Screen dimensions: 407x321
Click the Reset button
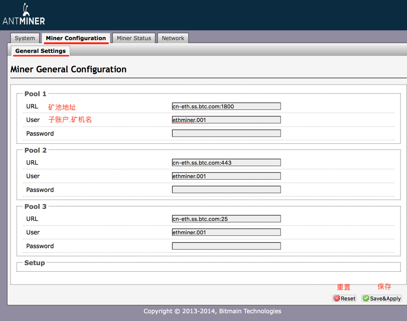click(345, 298)
